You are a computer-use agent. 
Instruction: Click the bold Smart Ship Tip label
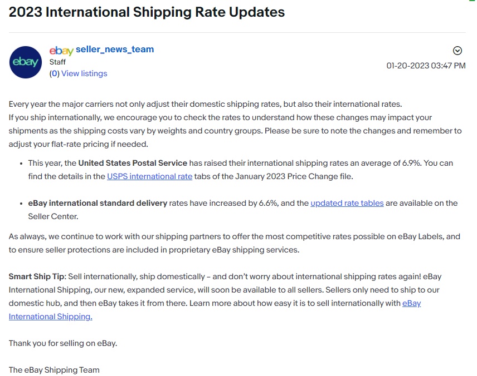pyautogui.click(x=35, y=276)
